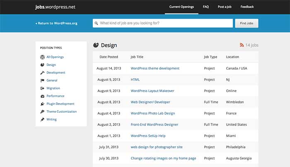This screenshot has width=290, height=167.
Task: Click the Migration arrow icon
Action: [42, 88]
